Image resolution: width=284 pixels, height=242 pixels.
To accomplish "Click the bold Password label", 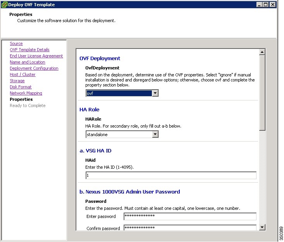I will [96, 201].
